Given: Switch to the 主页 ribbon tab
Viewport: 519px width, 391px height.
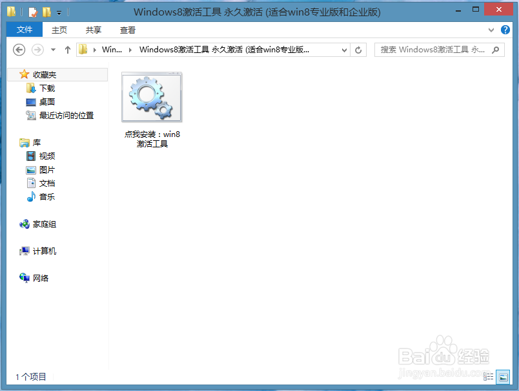Looking at the screenshot, I should tap(59, 30).
